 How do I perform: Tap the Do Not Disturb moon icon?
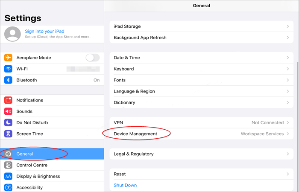pos(8,122)
